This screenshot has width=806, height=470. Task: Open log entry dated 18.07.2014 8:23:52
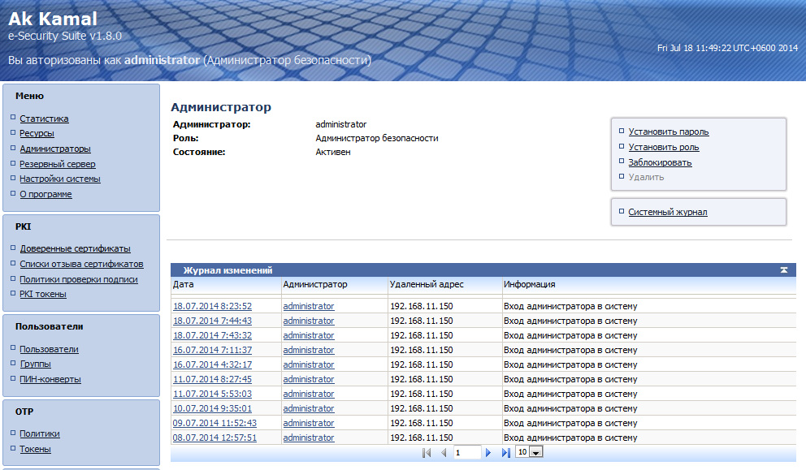point(212,306)
